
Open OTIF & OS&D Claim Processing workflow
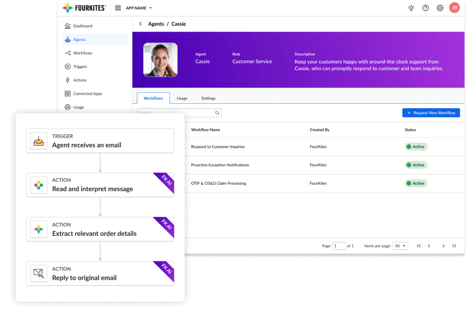point(219,183)
